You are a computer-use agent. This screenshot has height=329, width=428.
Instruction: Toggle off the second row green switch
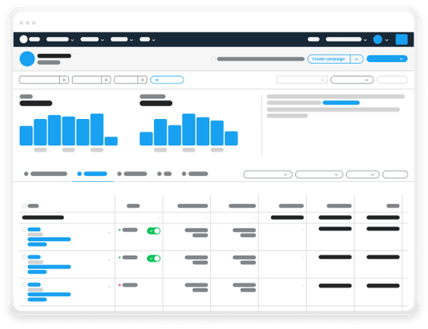click(153, 258)
